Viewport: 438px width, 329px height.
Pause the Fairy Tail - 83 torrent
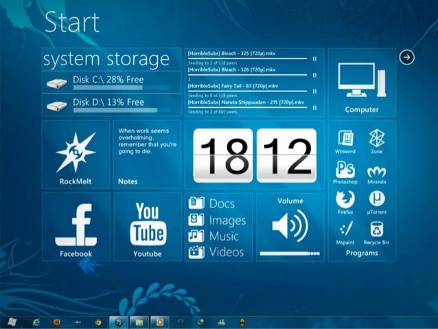[314, 91]
